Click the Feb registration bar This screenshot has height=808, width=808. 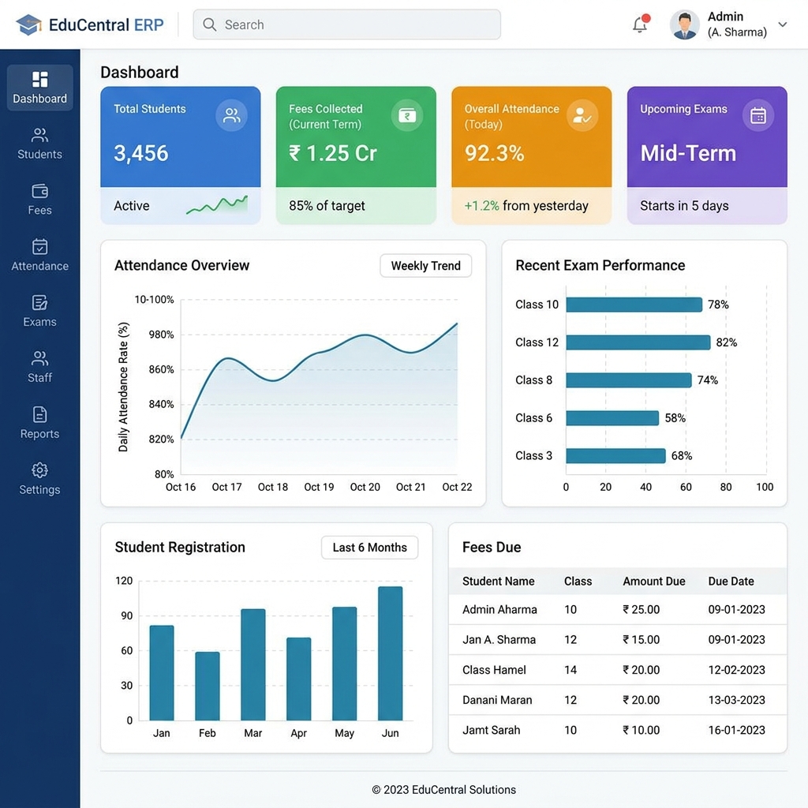(x=208, y=686)
